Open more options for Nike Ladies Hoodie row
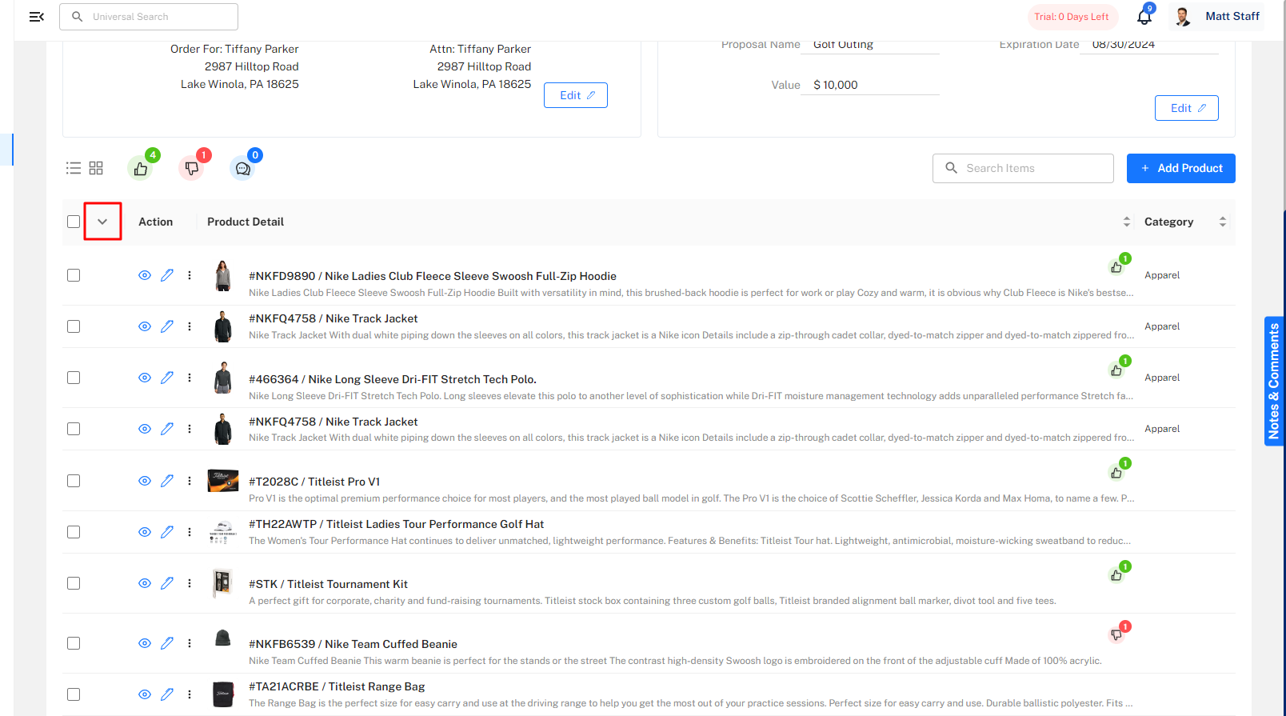Viewport: 1286px width, 716px height. point(190,275)
